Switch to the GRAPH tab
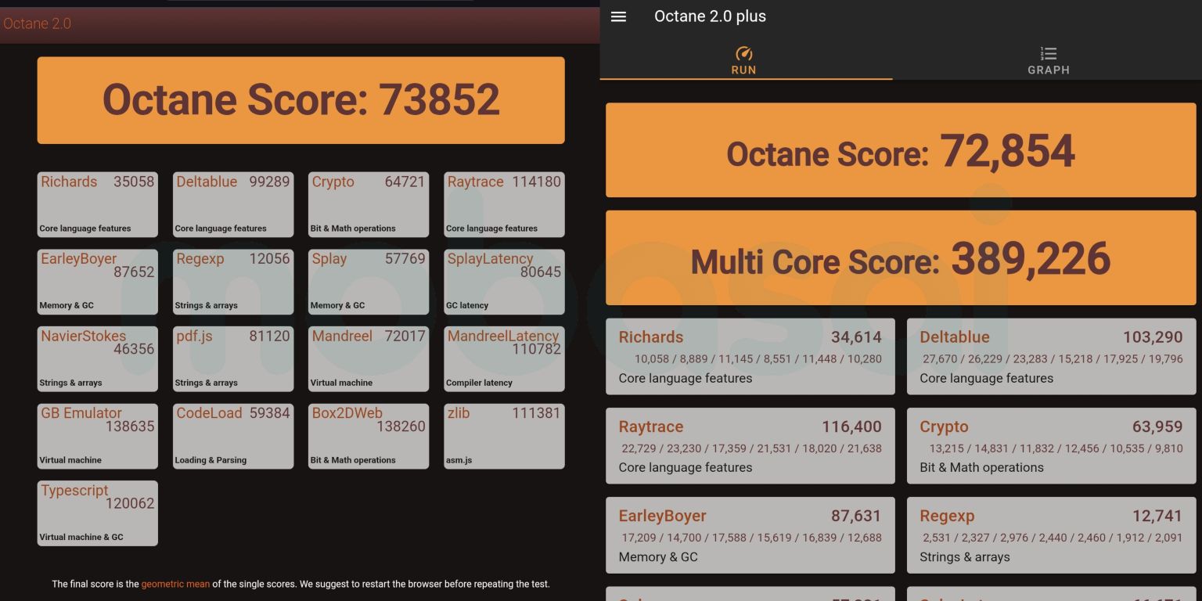 [1048, 61]
